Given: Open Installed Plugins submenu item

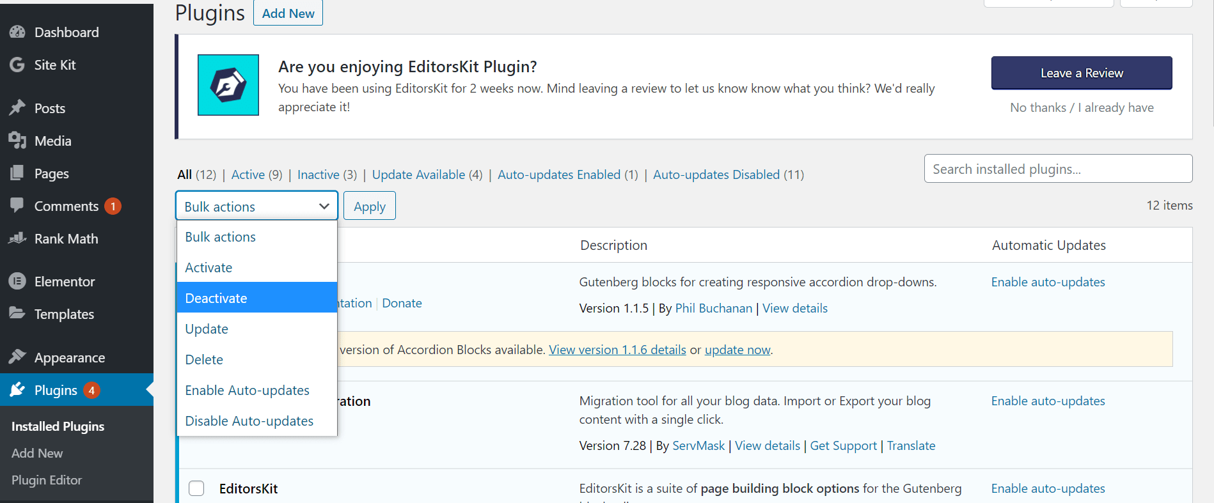Looking at the screenshot, I should pyautogui.click(x=58, y=426).
